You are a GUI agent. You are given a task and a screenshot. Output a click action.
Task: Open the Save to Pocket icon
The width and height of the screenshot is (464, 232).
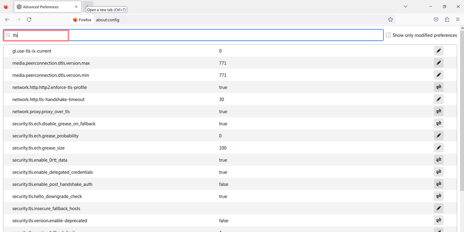click(436, 20)
